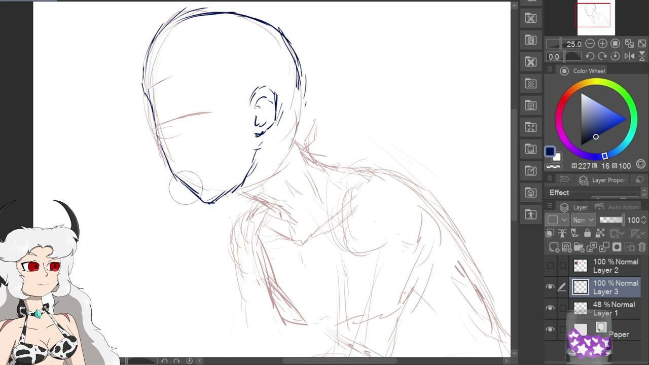Create a new layer folder
Screen dimensions: 649x365
579,247
